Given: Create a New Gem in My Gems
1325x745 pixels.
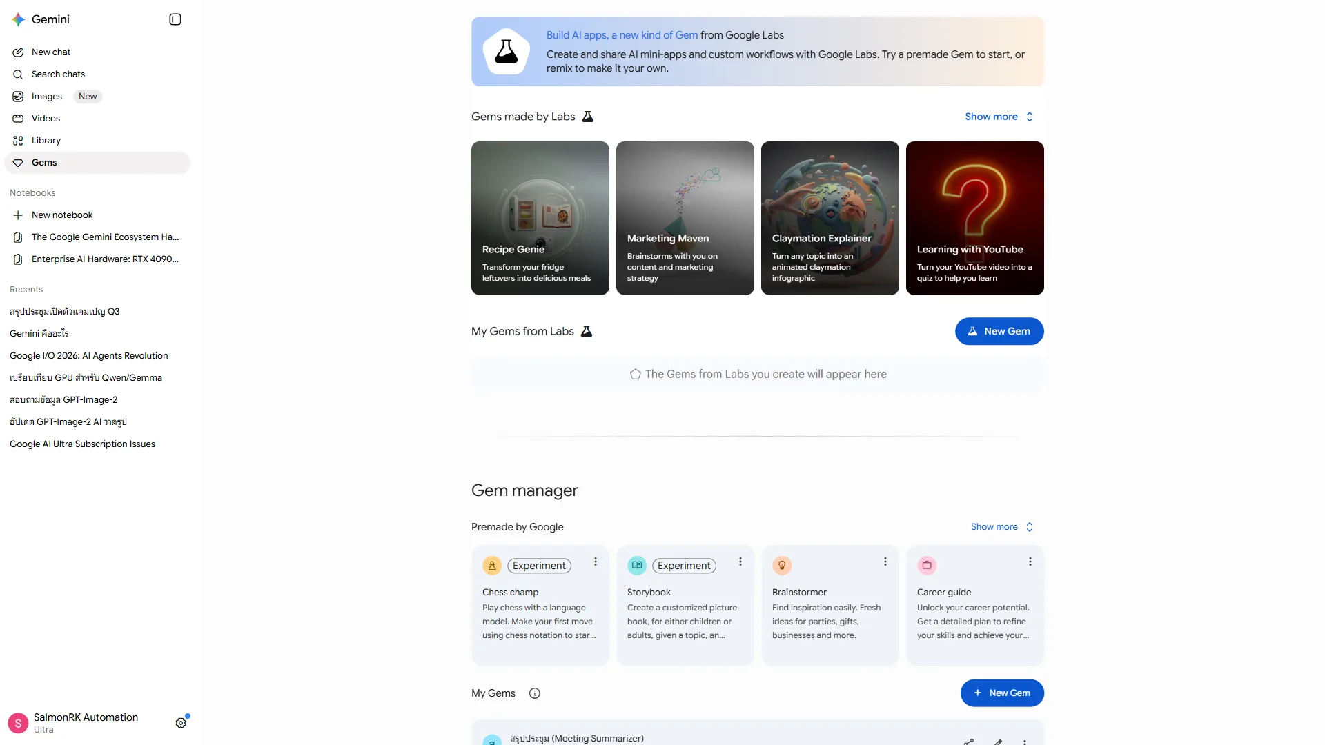Looking at the screenshot, I should pos(1002,693).
